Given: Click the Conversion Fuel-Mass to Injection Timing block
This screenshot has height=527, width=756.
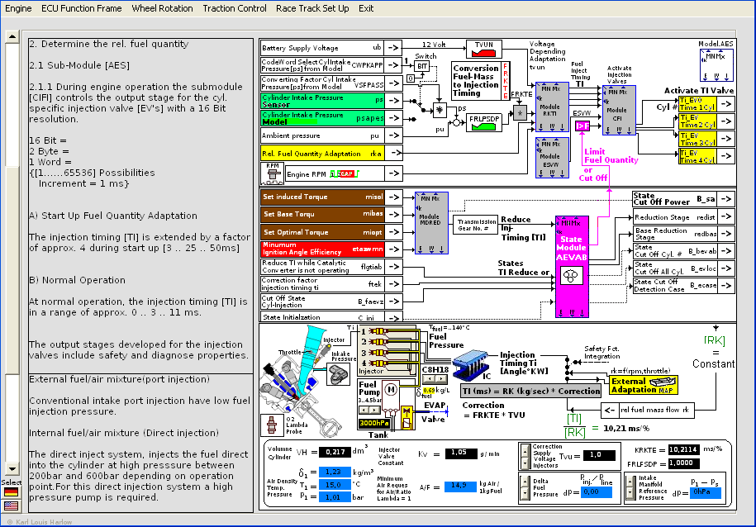Looking at the screenshot, I should (x=480, y=80).
